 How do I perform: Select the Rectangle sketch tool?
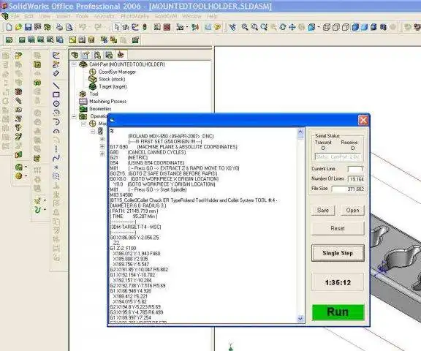pos(56,95)
